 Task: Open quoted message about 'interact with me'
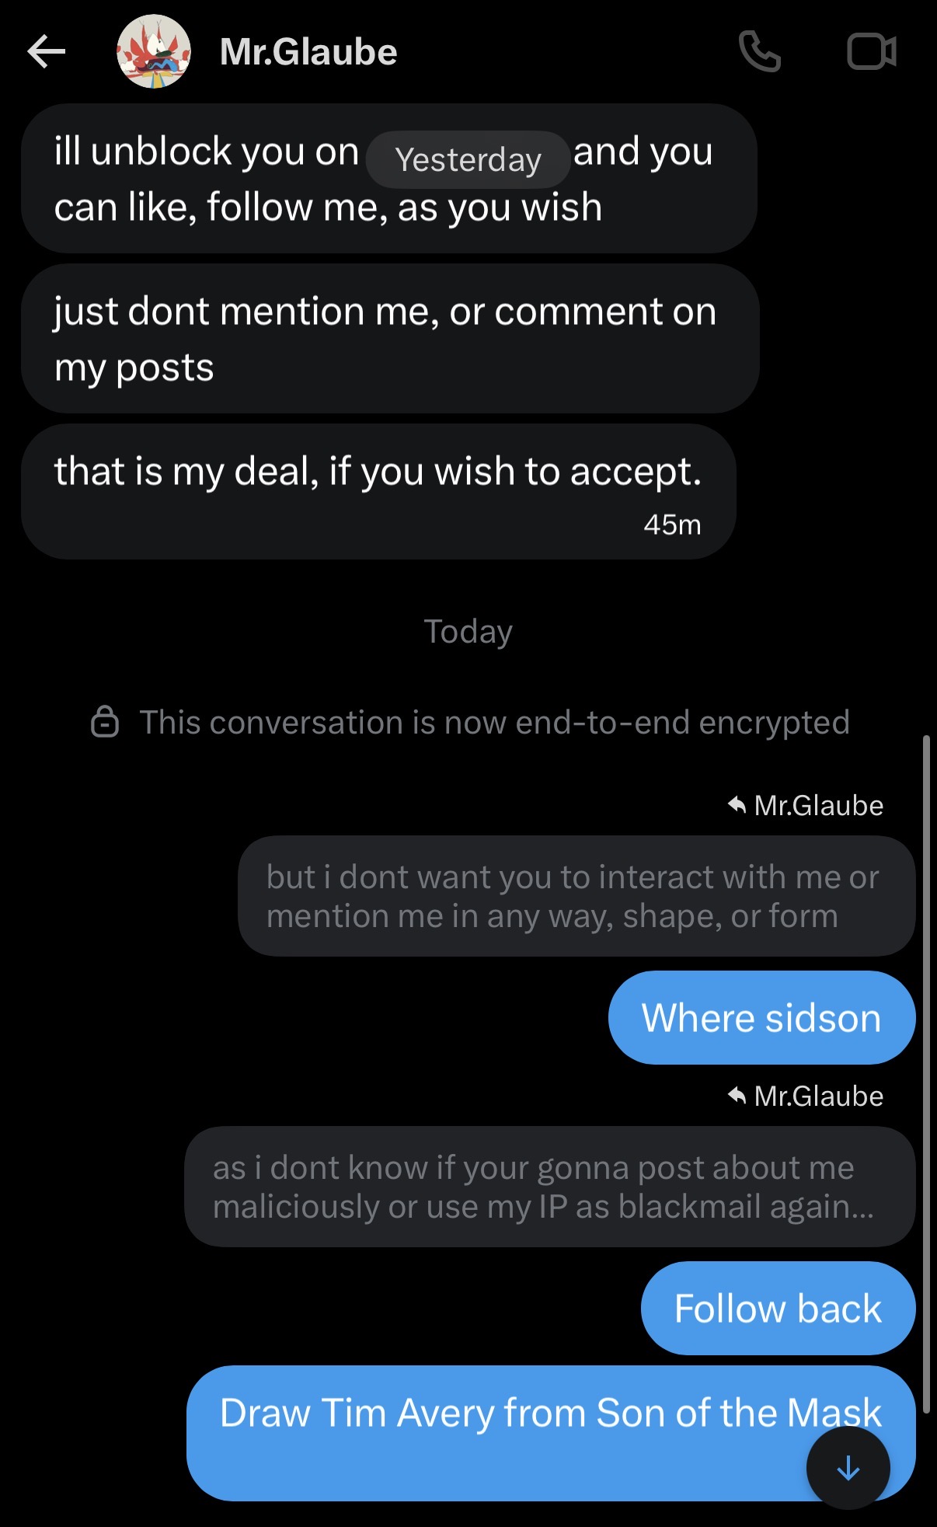tap(576, 896)
